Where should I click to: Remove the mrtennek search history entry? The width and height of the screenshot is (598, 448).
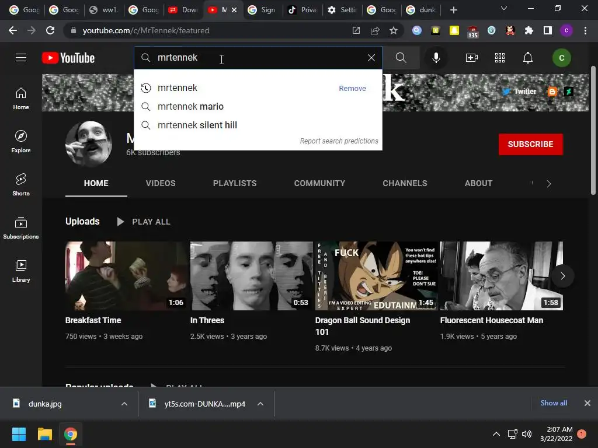coord(352,89)
